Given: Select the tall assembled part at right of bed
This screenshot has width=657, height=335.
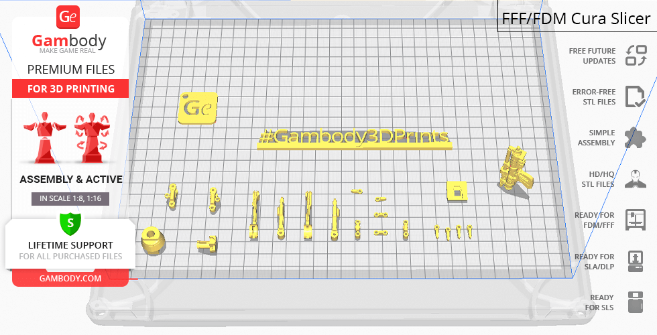Looking at the screenshot, I should pos(514,169).
